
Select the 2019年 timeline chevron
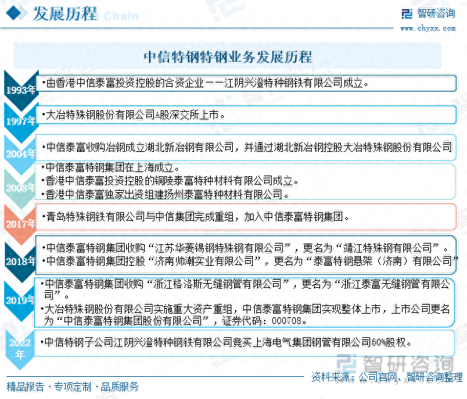click(20, 300)
